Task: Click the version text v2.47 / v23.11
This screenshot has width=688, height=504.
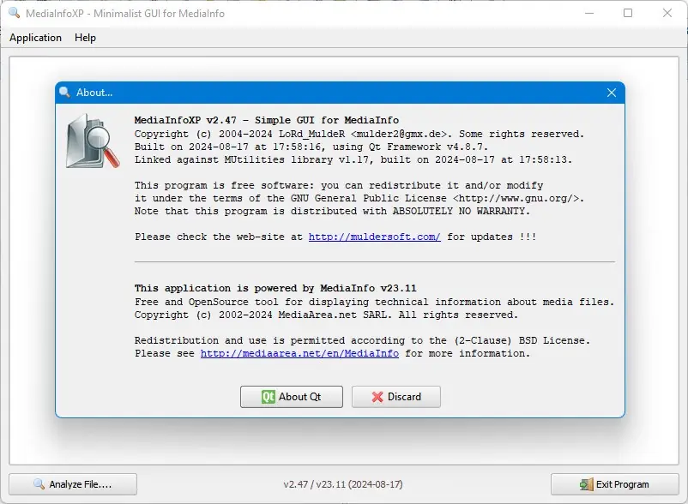Action: pos(343,484)
